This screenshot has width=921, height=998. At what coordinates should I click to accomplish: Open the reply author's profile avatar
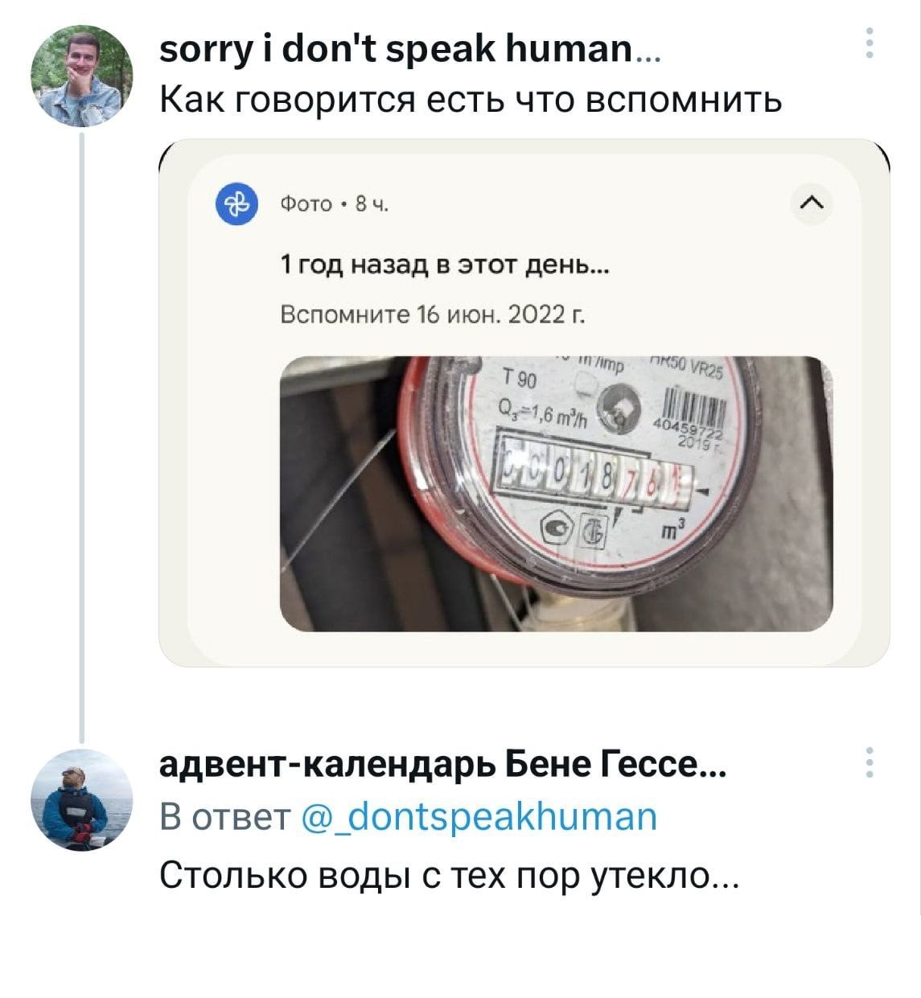(80, 800)
